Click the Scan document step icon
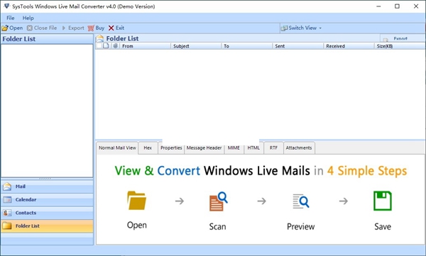 [219, 201]
